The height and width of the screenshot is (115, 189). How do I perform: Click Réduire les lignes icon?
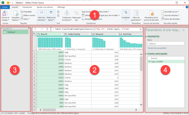[x=51, y=13]
